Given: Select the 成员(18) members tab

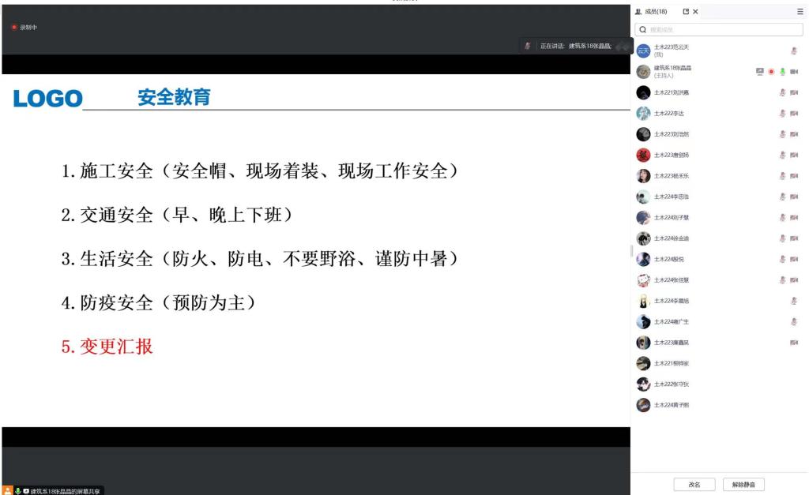Looking at the screenshot, I should click(652, 12).
